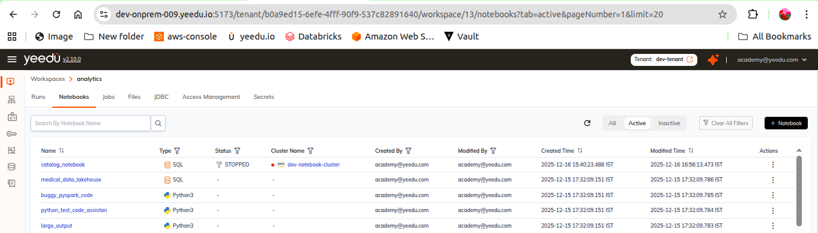Screen dimensions: 818x233
Task: Open browser extensions puzzle icon
Action: point(753,14)
